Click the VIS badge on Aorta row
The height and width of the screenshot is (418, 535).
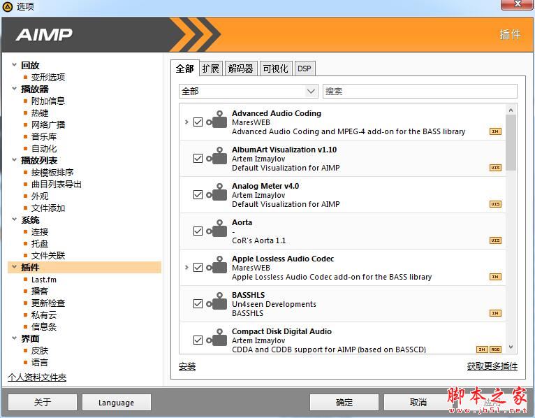pos(495,240)
